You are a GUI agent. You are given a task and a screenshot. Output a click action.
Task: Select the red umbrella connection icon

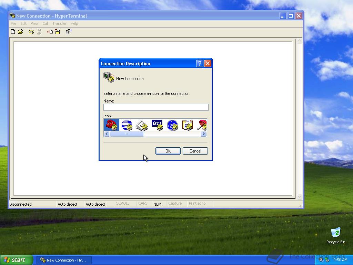coord(202,125)
